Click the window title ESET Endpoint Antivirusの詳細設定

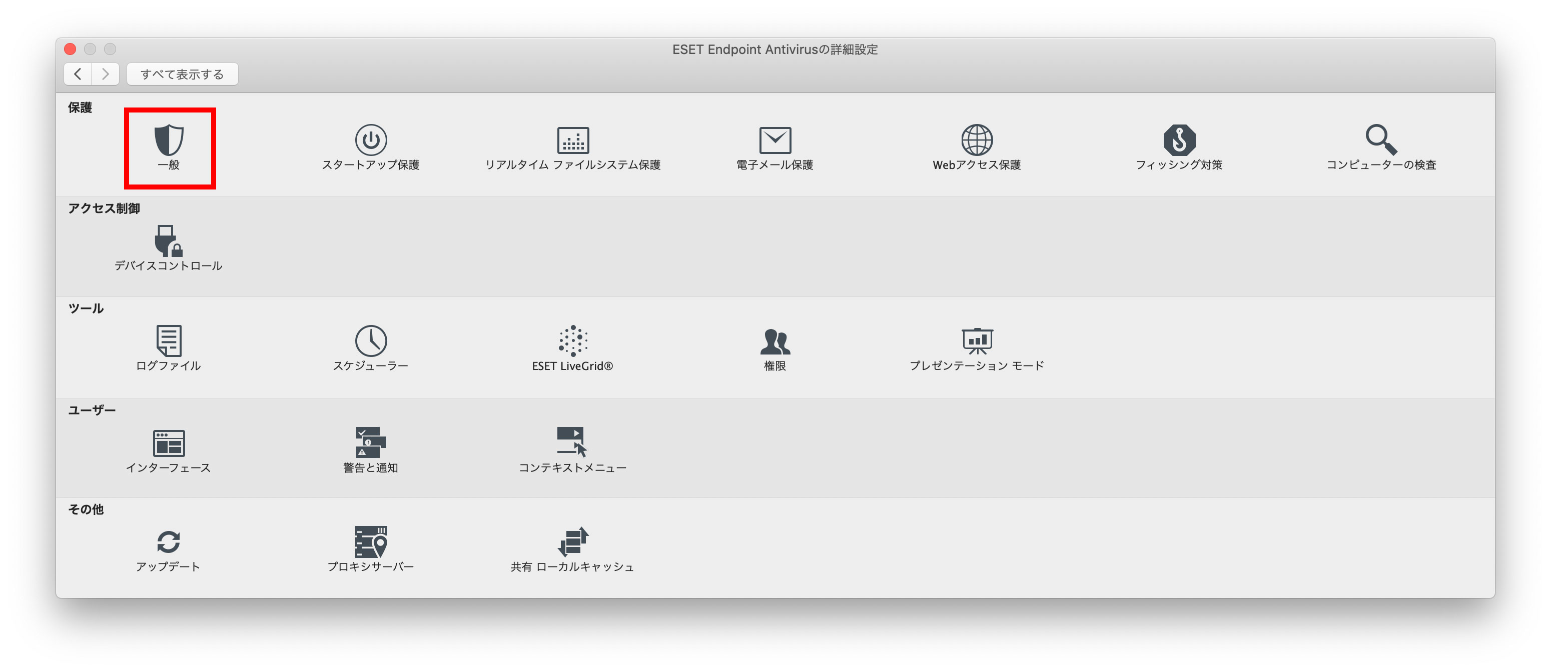[x=775, y=49]
